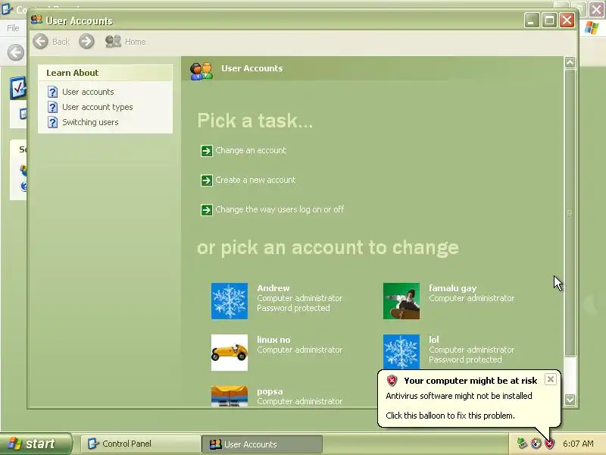Close the User Accounts window

(567, 20)
